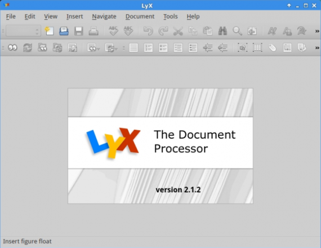
Task: Open the Help menu
Action: coord(193,16)
